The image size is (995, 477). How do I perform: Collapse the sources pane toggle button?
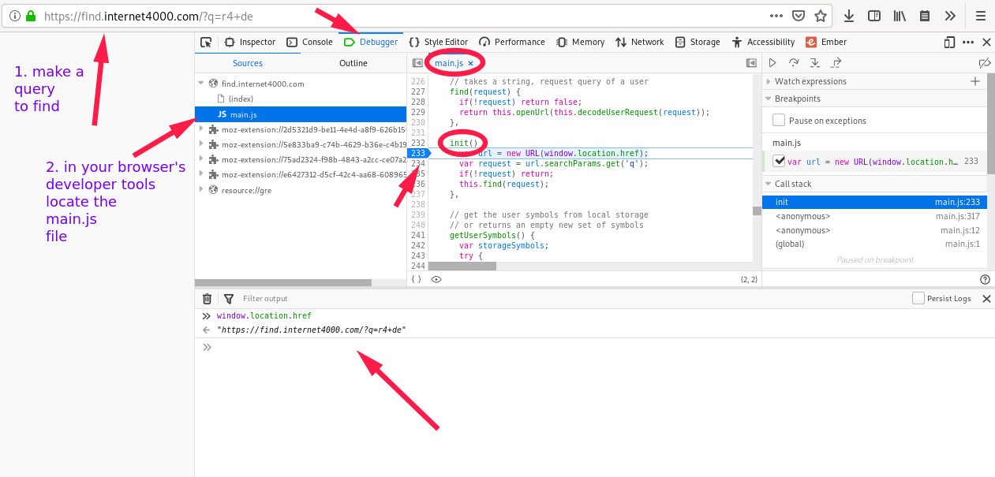tap(417, 63)
